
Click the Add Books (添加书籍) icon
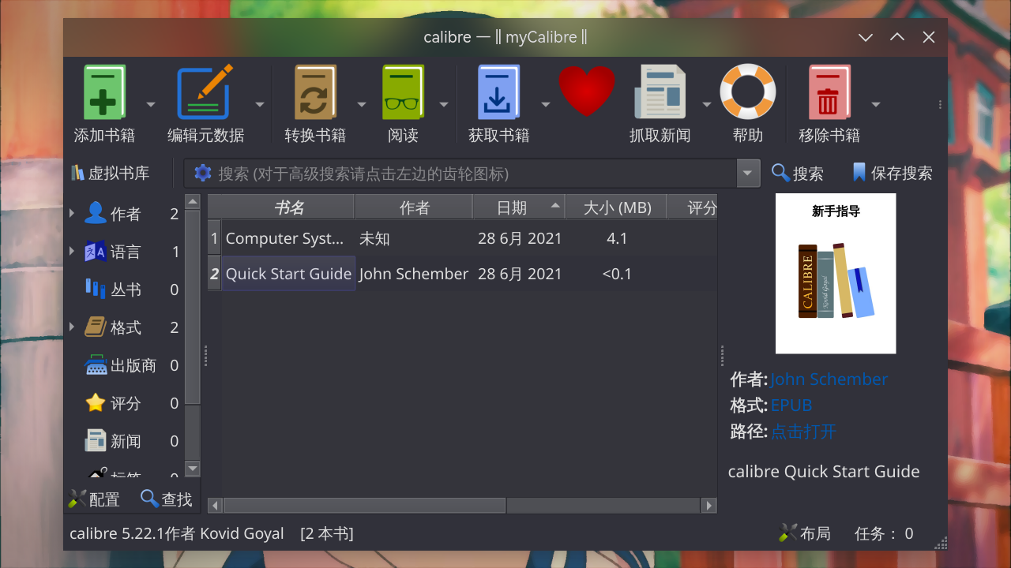(104, 93)
